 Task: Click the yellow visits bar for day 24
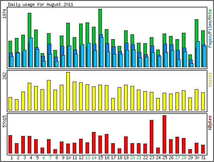158,104
